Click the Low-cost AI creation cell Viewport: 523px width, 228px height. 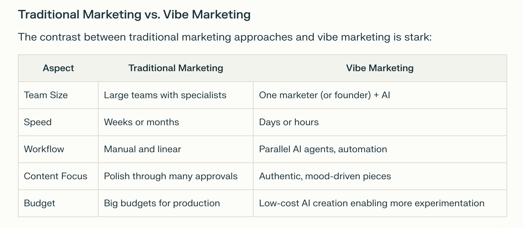pyautogui.click(x=380, y=203)
